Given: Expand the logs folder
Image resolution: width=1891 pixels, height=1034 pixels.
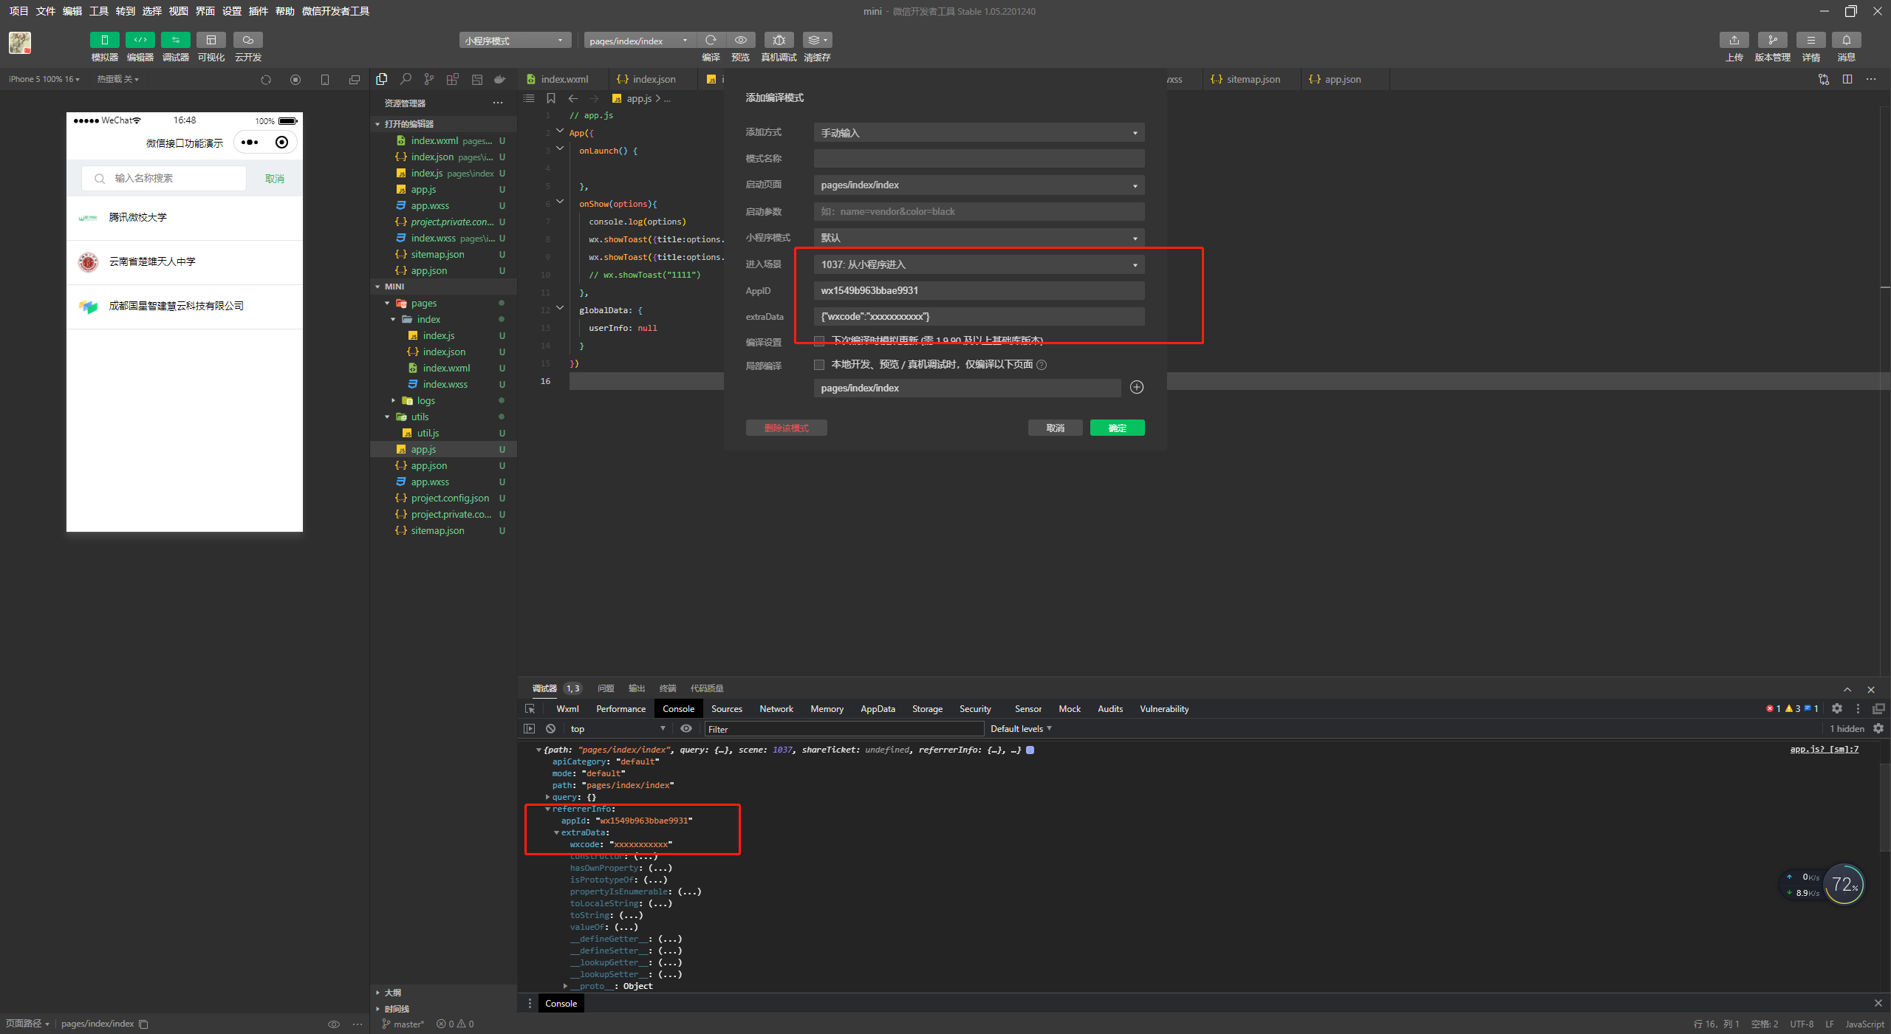Looking at the screenshot, I should click(393, 401).
